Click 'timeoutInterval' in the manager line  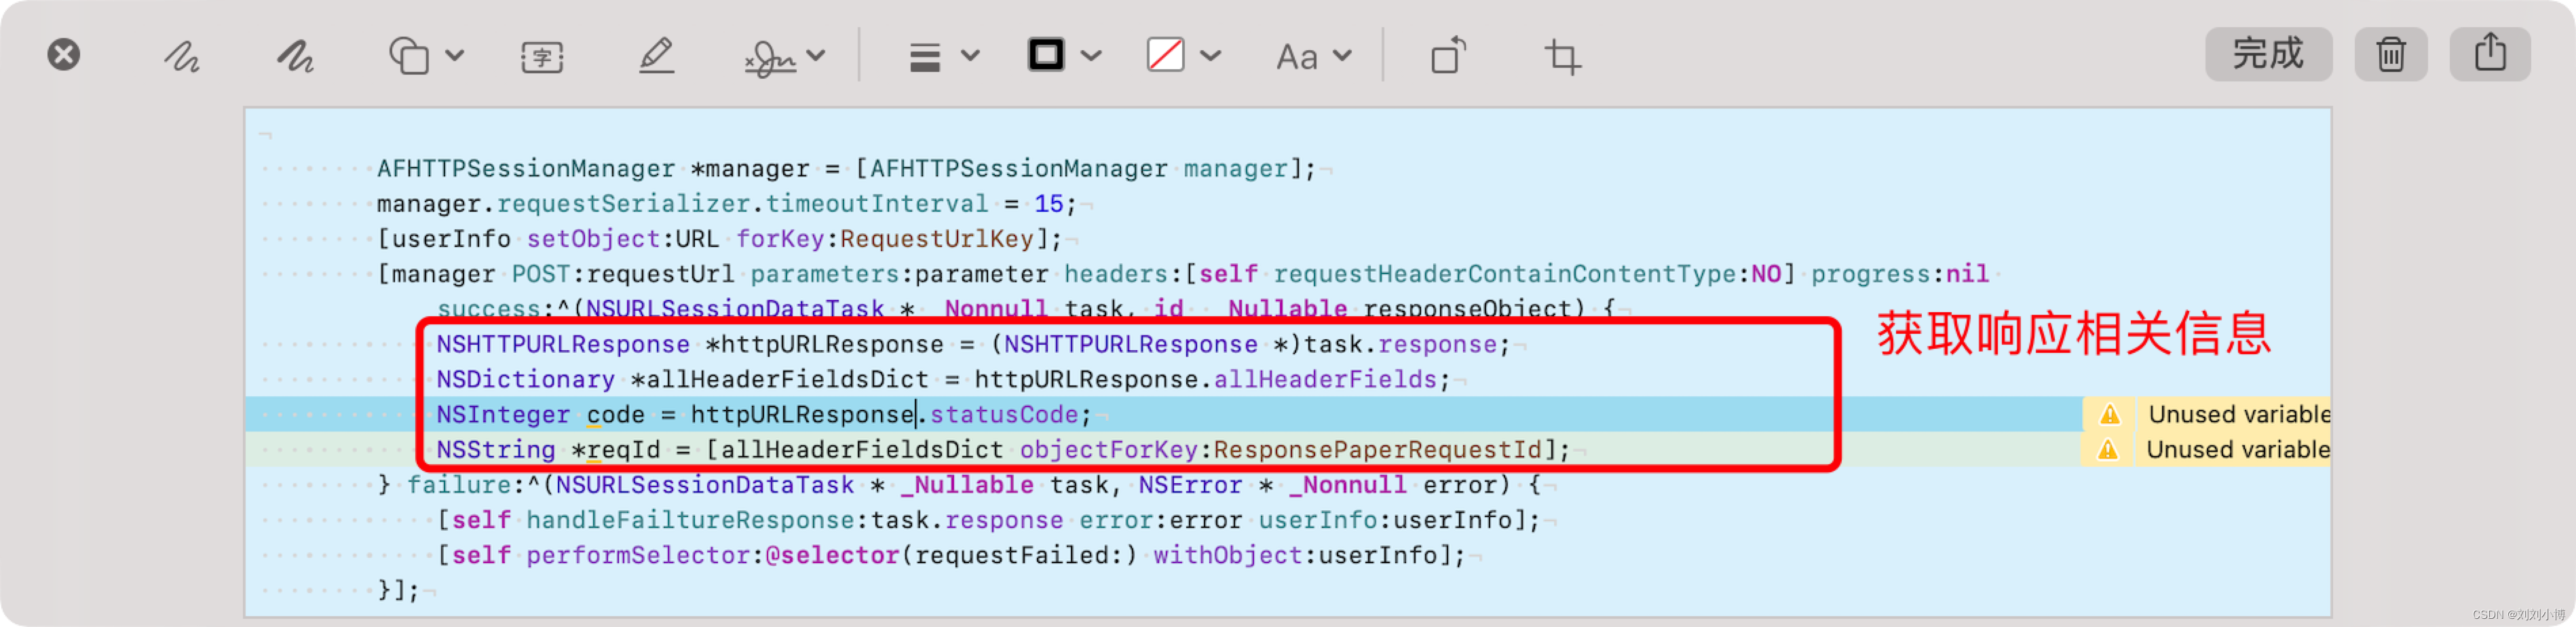(877, 204)
